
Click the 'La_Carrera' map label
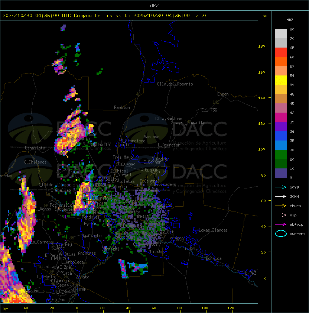click(42, 242)
